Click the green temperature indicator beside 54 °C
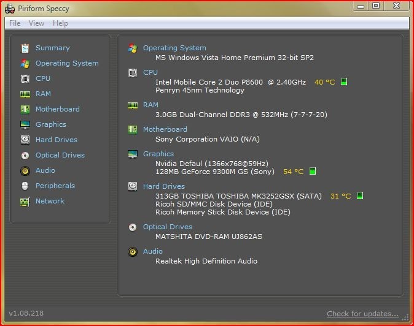This screenshot has width=414, height=326. tap(313, 171)
